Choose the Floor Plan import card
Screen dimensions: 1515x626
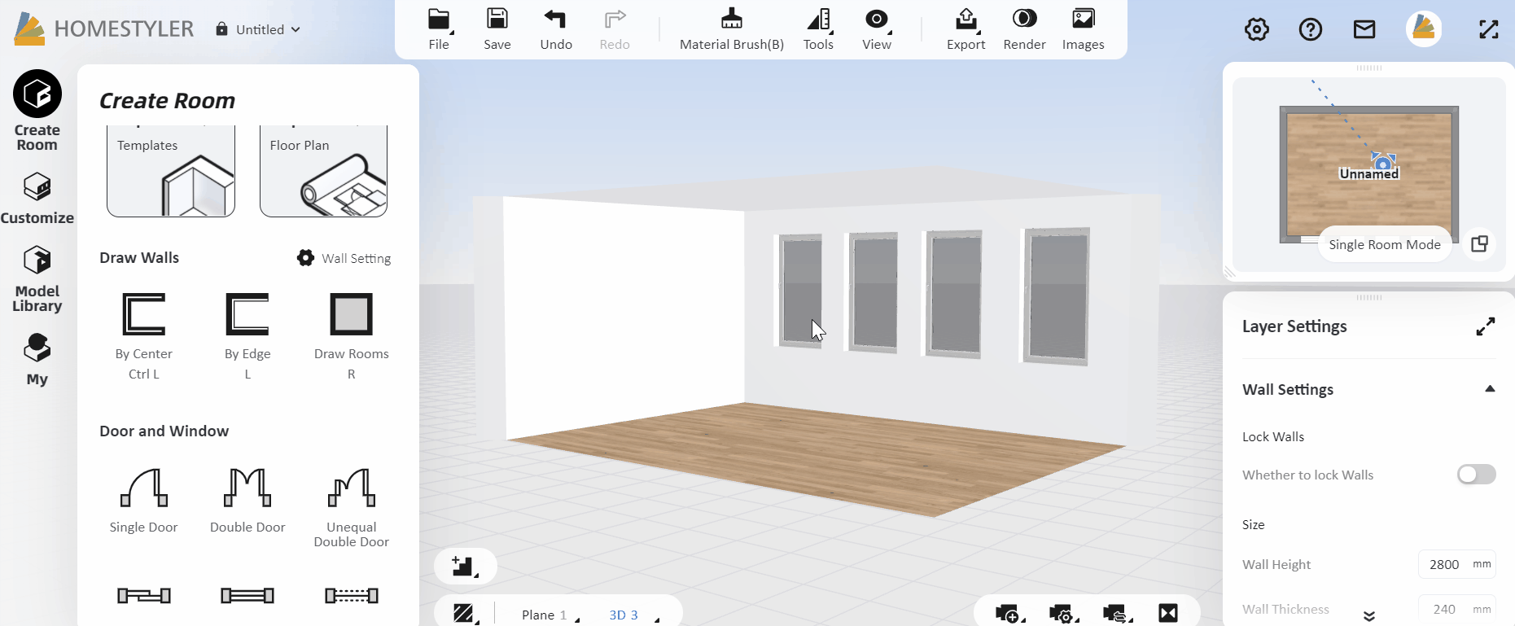point(323,171)
